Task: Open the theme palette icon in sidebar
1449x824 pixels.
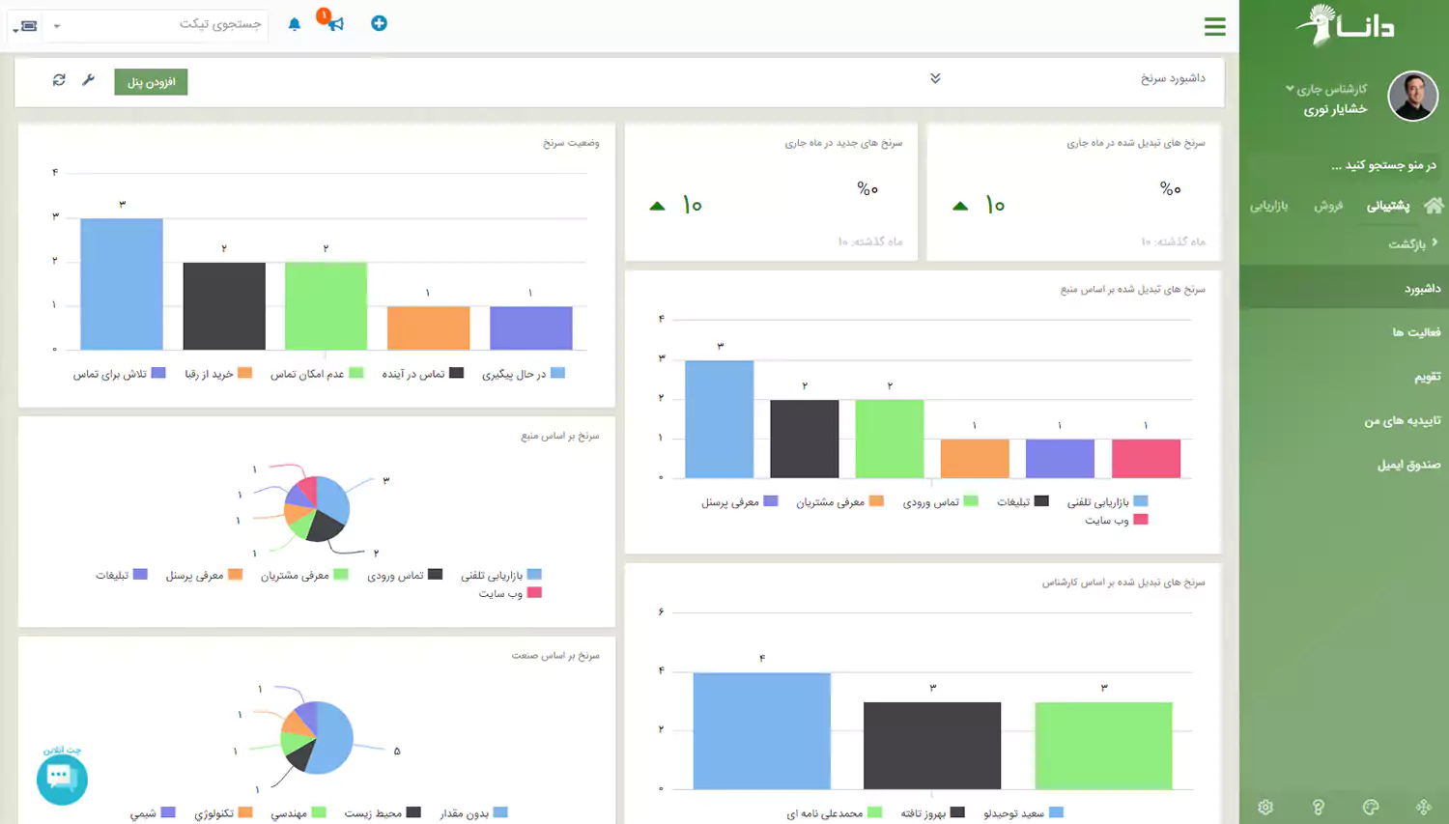Action: 1370,807
